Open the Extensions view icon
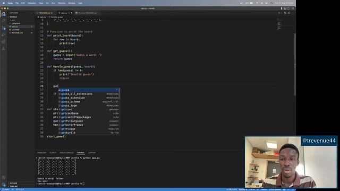 coord(4,41)
